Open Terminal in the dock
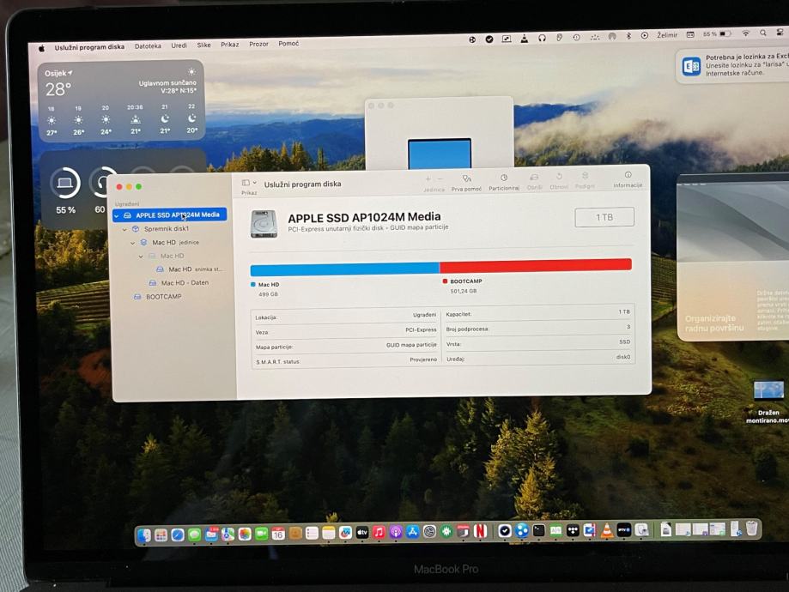789x592 pixels. click(x=539, y=530)
